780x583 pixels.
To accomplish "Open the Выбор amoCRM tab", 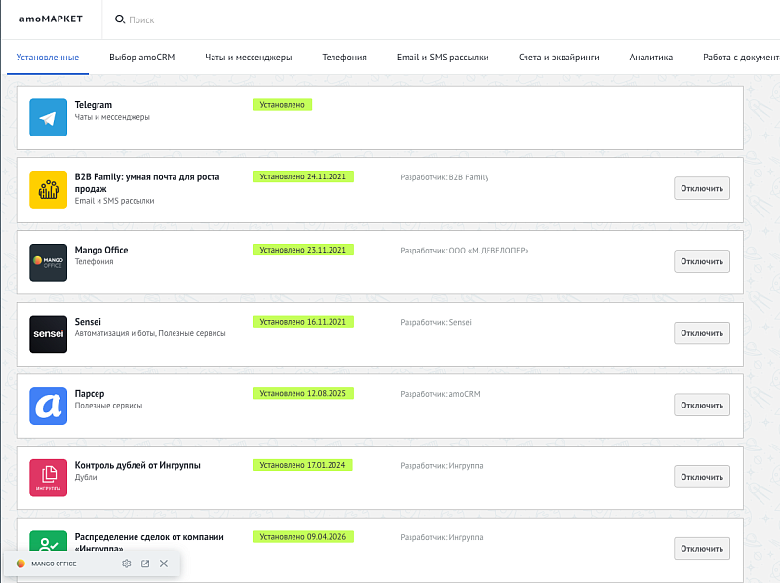I will click(142, 58).
